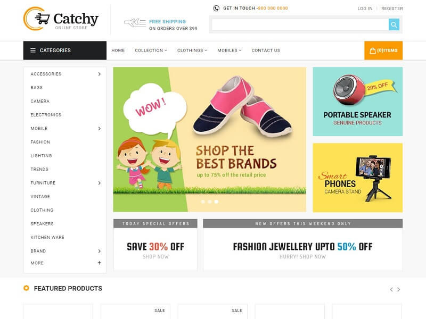This screenshot has height=319, width=426.
Task: Click the Log In link
Action: point(365,9)
